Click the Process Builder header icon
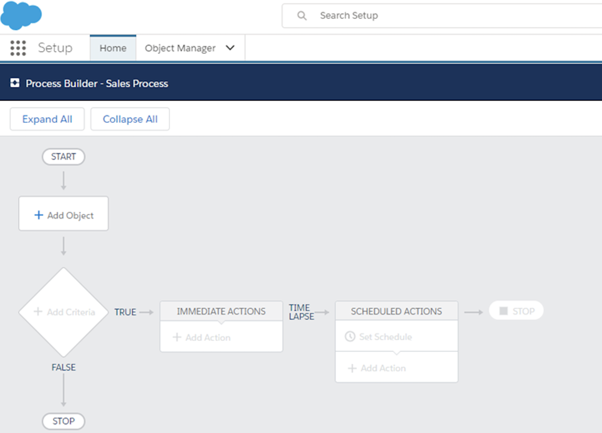 pyautogui.click(x=15, y=83)
